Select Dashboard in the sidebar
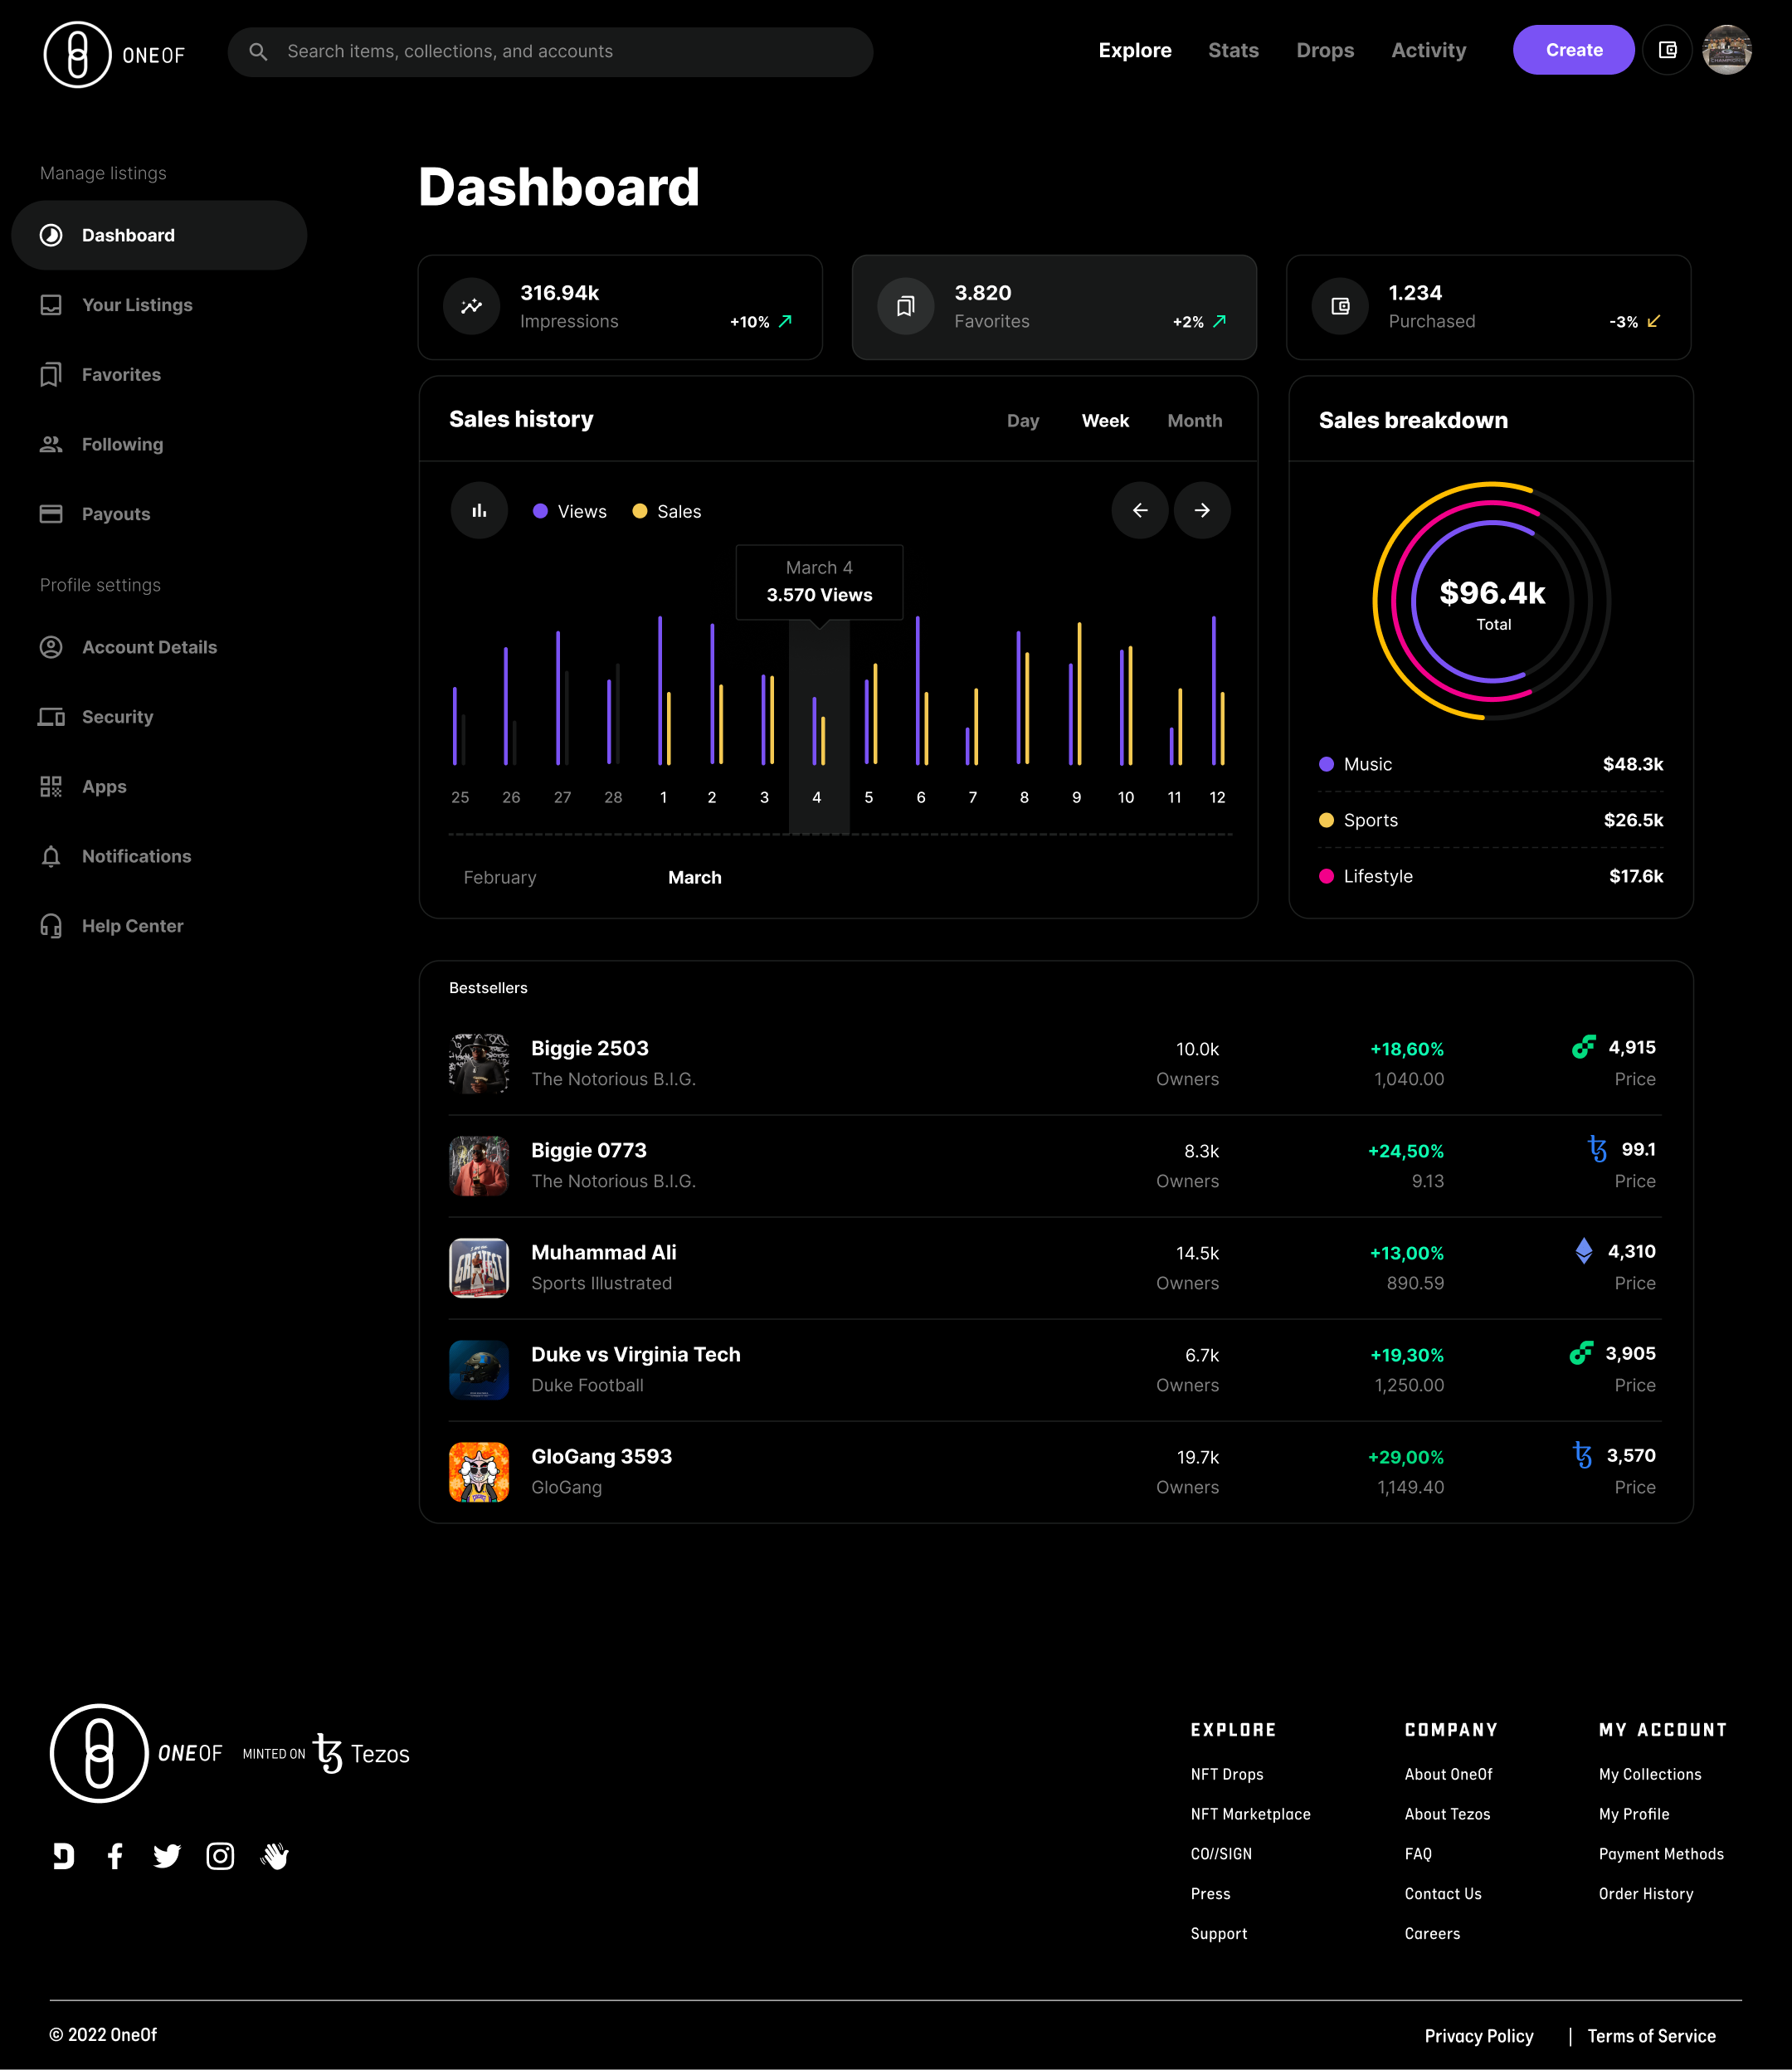The width and height of the screenshot is (1792, 2070). point(159,235)
